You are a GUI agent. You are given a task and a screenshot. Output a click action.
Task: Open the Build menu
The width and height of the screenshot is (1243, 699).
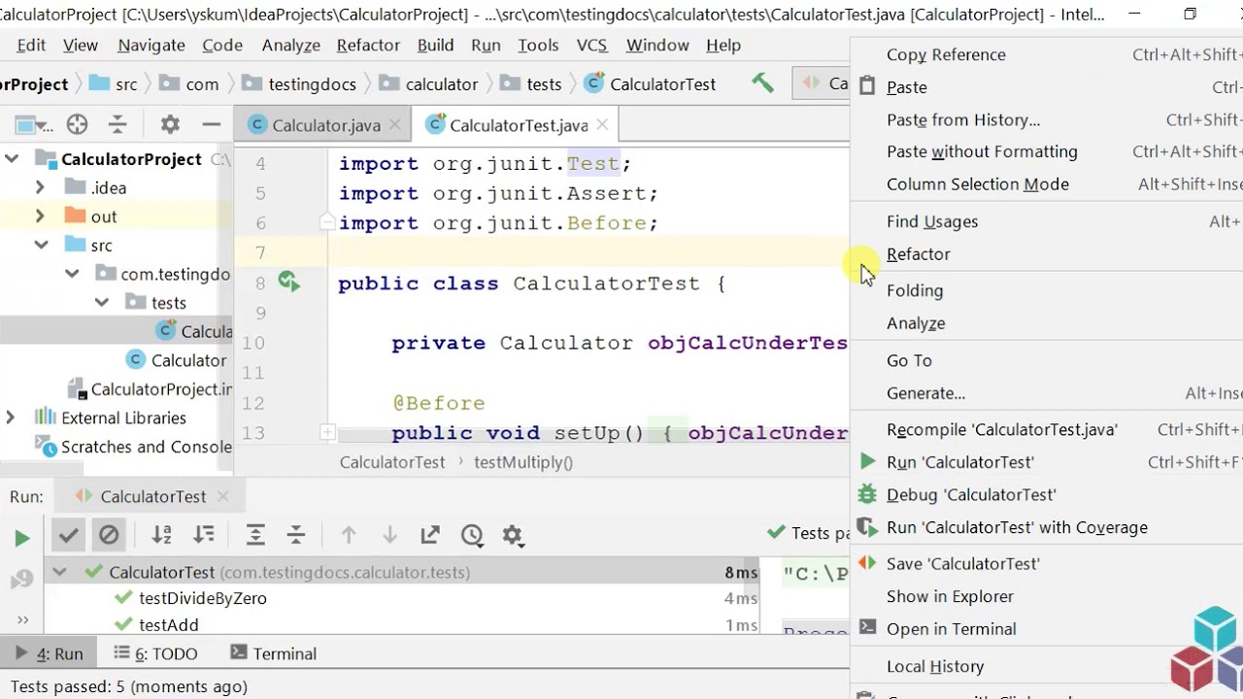[435, 45]
